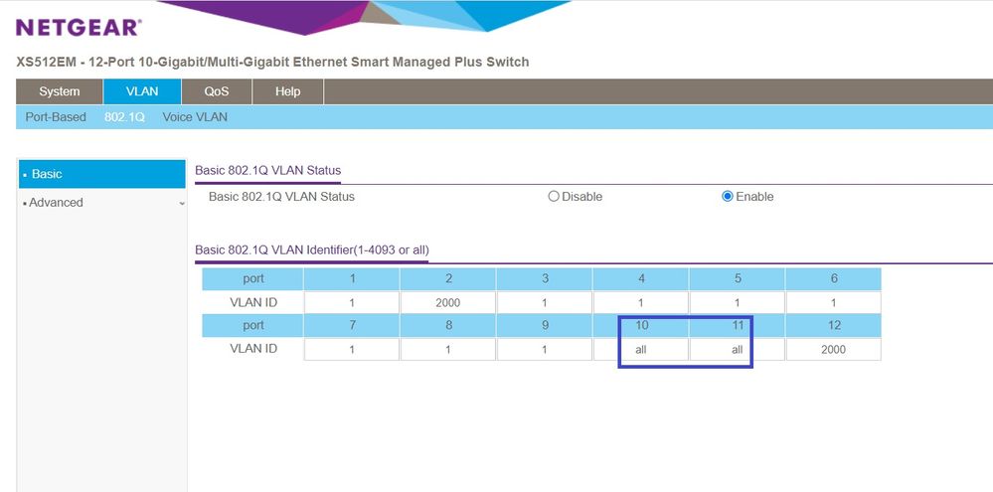Image resolution: width=993 pixels, height=492 pixels.
Task: Select the 802.1Q submenu item
Action: click(124, 117)
